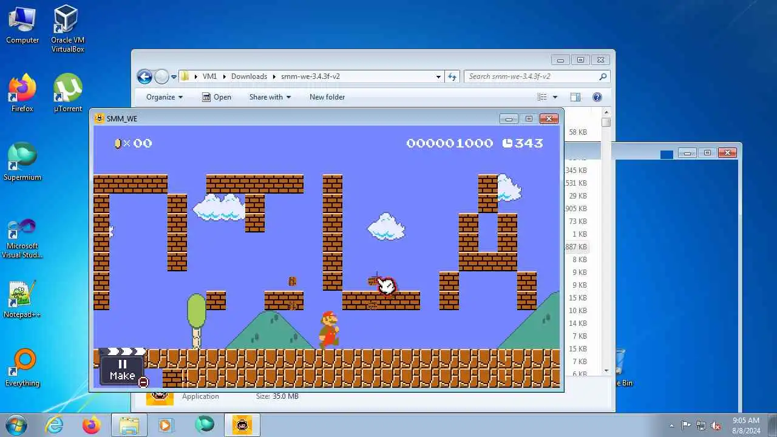This screenshot has width=777, height=437.
Task: Launch Internet Explorer from taskbar
Action: click(55, 425)
